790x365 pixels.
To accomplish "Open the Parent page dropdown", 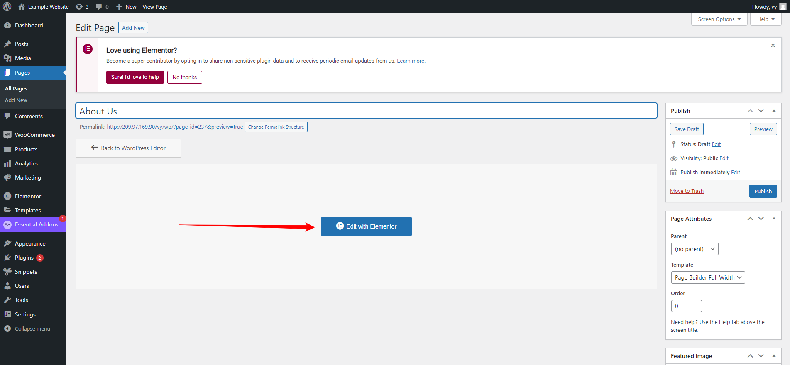I will pyautogui.click(x=695, y=249).
